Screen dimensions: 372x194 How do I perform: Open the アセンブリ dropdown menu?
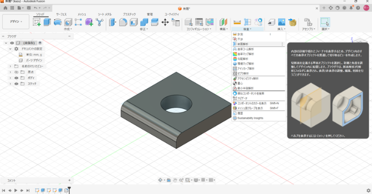309,29
